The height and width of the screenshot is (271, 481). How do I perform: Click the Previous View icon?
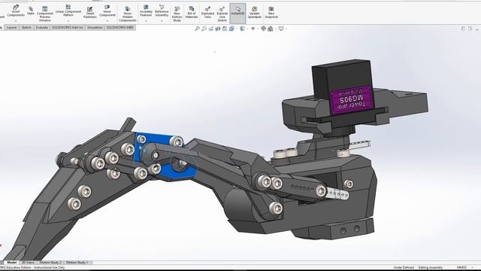coord(211,29)
